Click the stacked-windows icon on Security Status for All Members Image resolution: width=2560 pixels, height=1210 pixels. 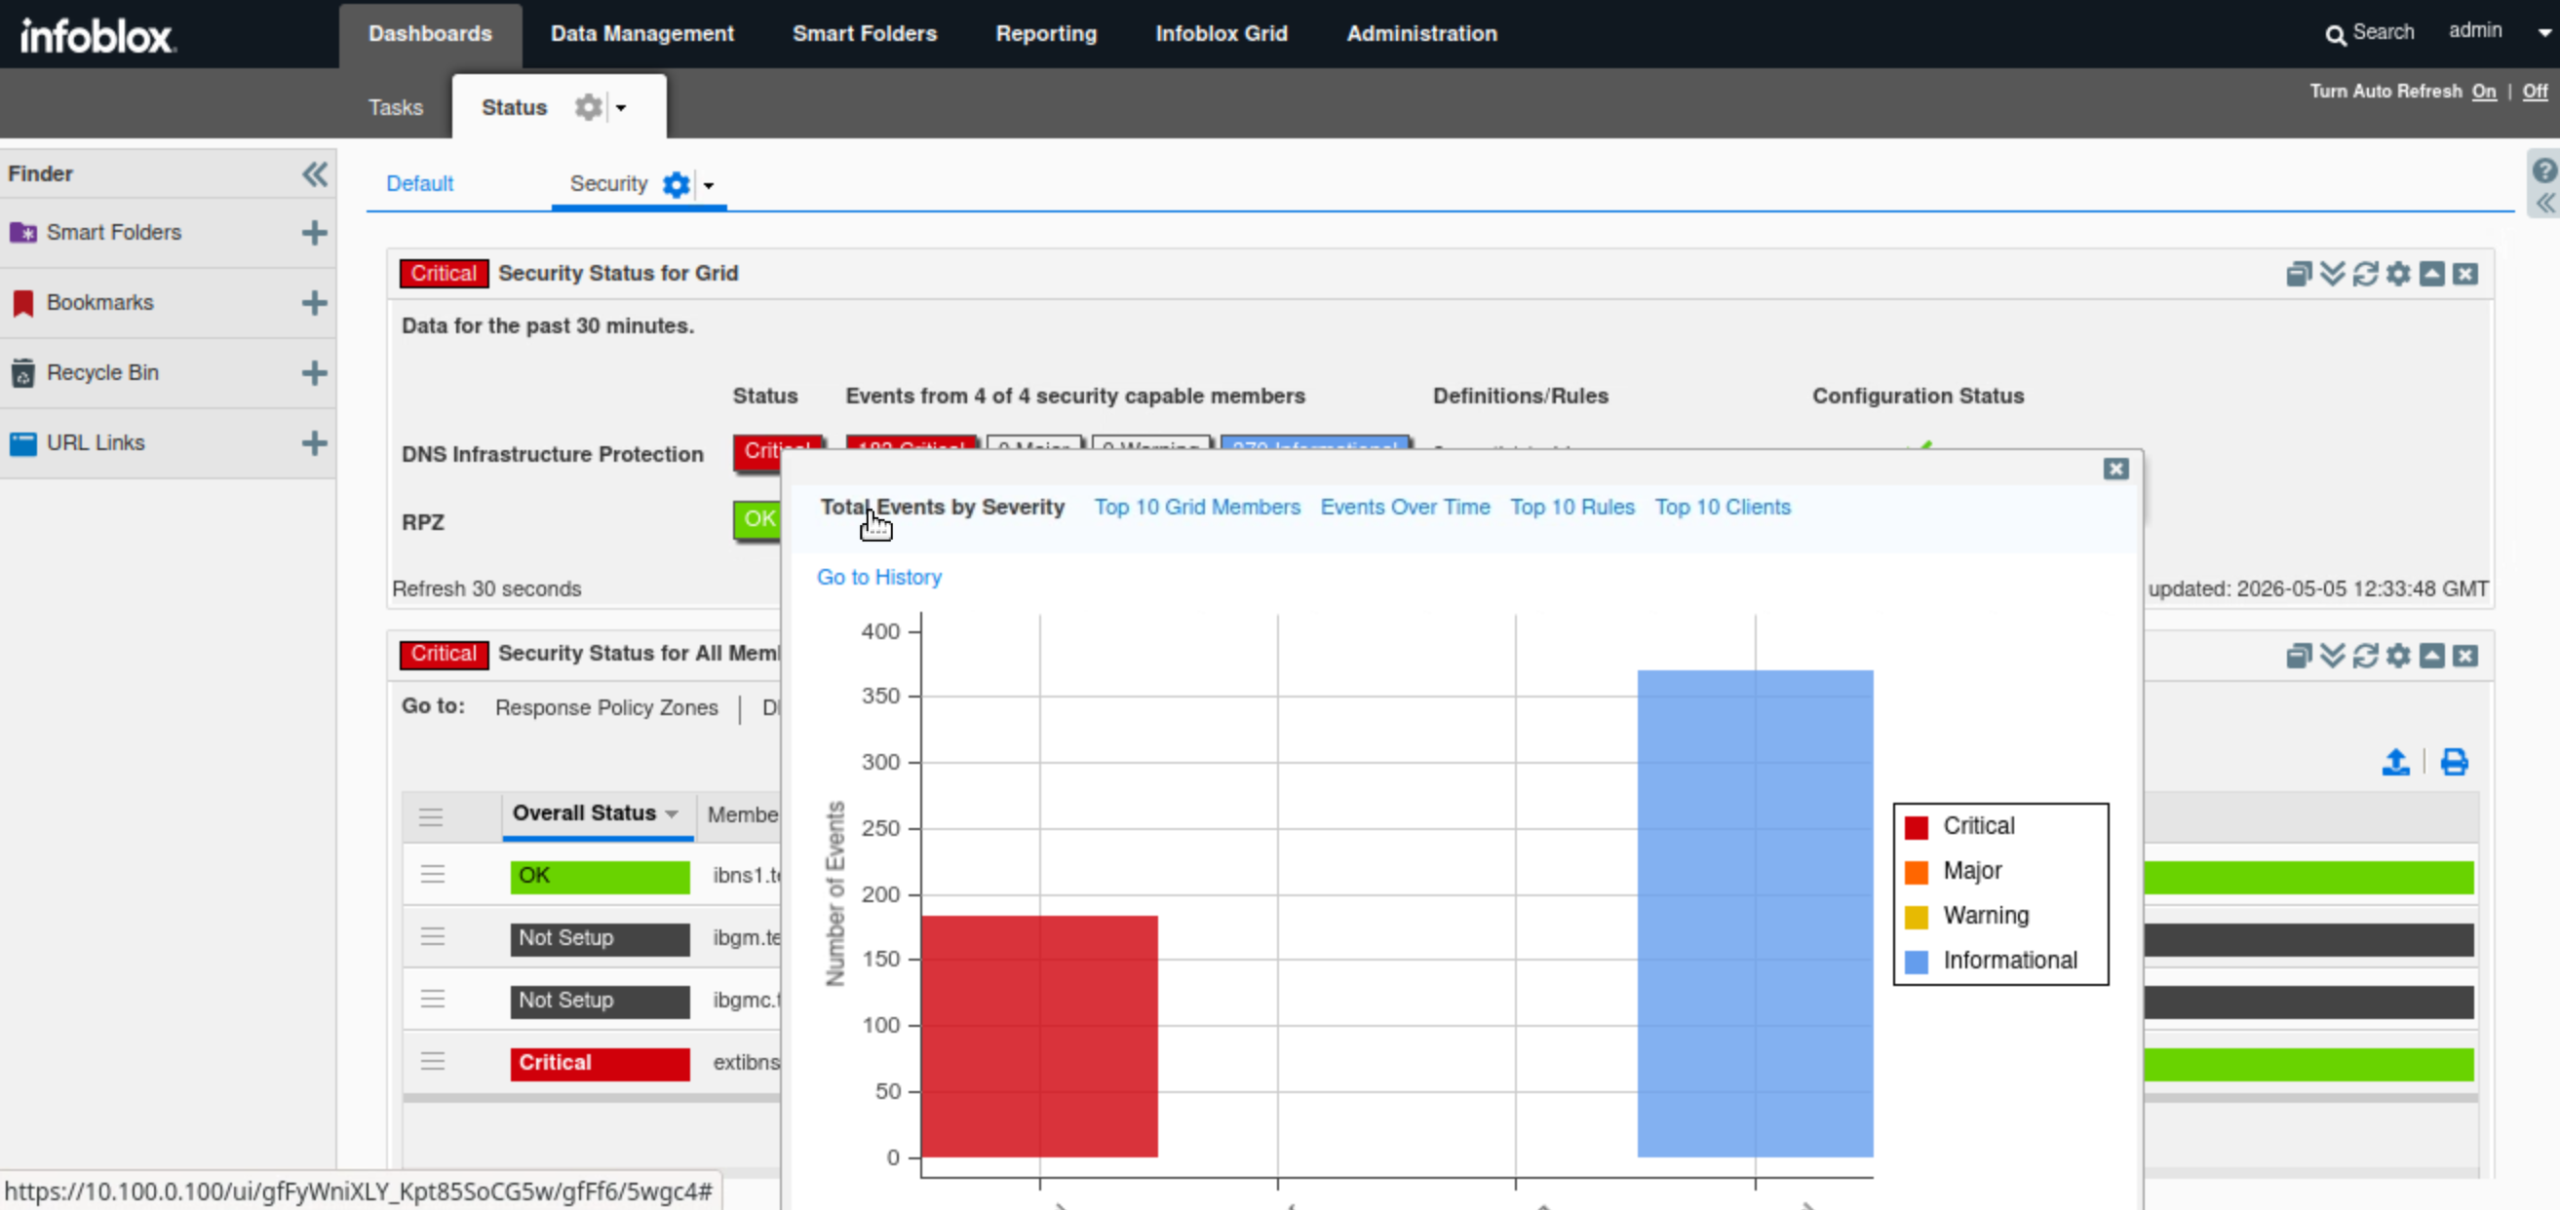[x=2299, y=656]
